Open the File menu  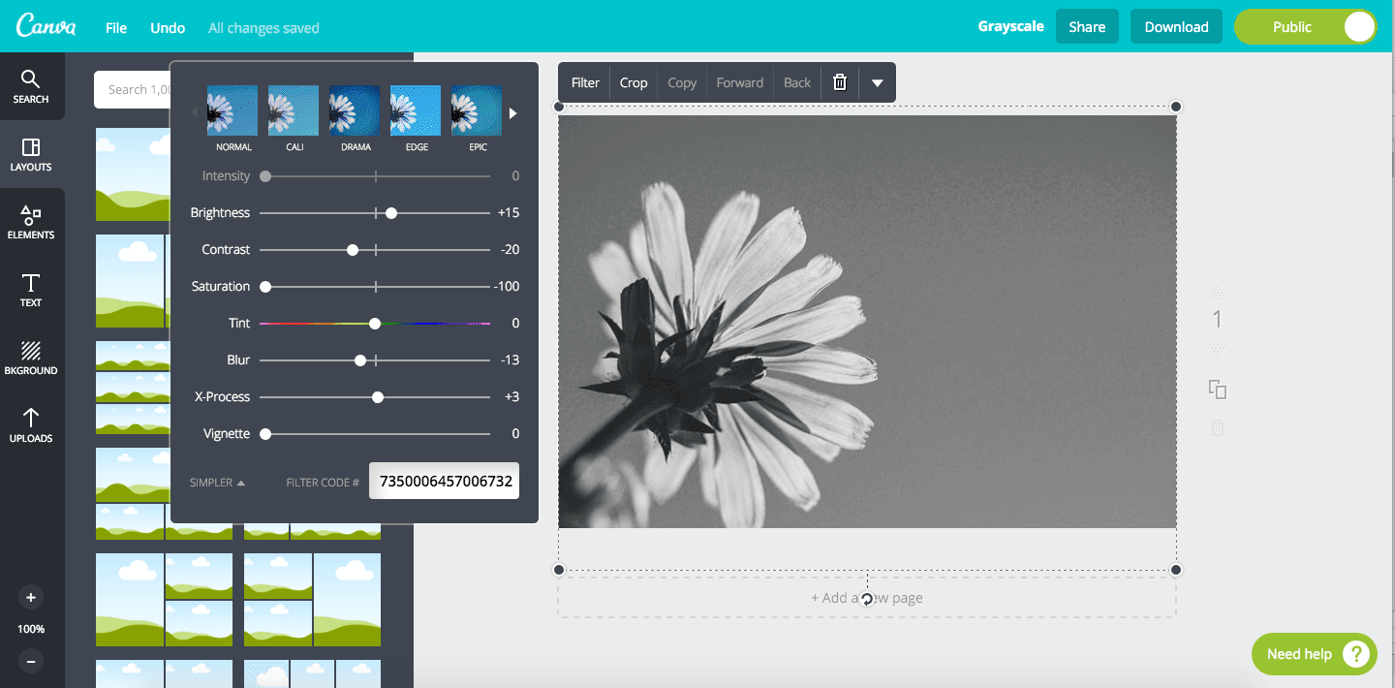115,27
